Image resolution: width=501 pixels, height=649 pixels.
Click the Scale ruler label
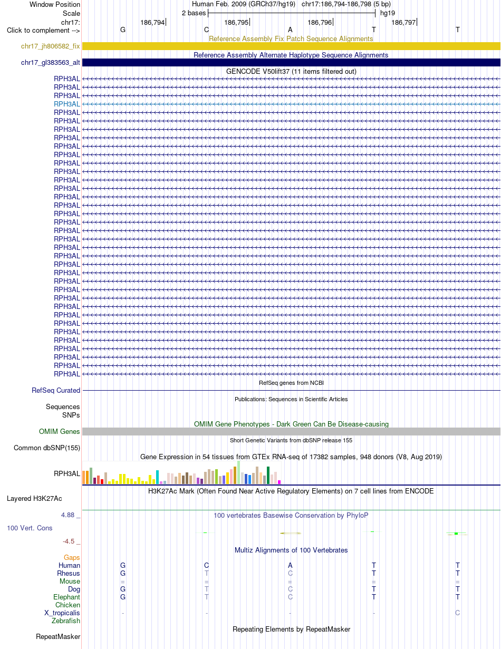pyautogui.click(x=71, y=14)
